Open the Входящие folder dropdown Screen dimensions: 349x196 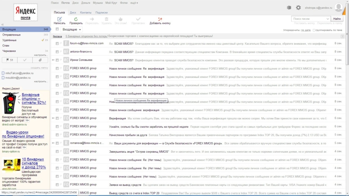tap(72, 29)
